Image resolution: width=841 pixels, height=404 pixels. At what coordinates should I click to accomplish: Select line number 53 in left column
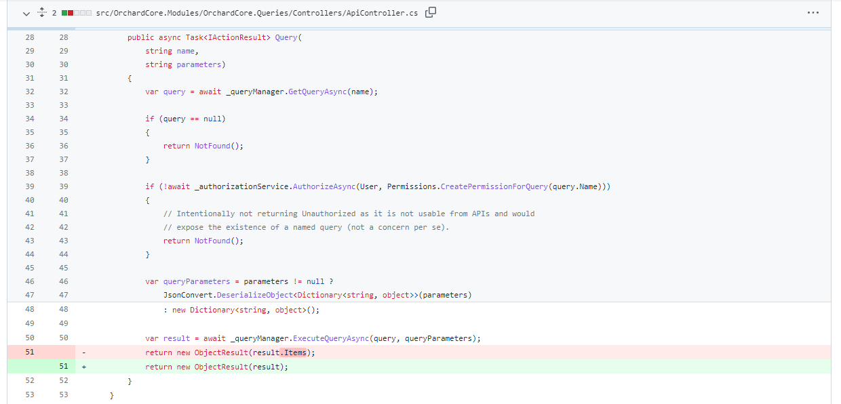[x=29, y=395]
